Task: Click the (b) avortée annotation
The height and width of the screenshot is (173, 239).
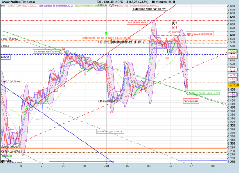Action: [x=174, y=32]
